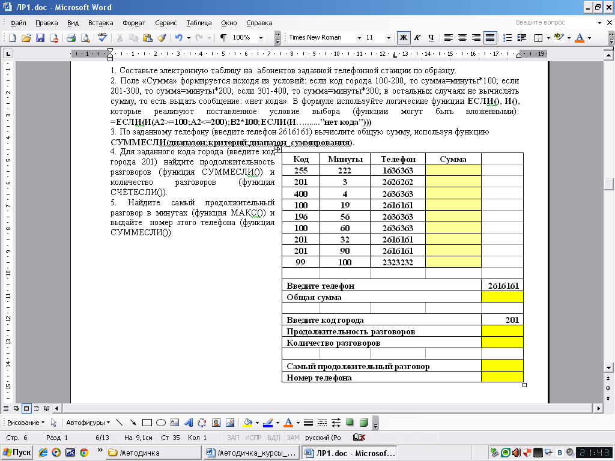The image size is (615, 461).
Task: Expand the undo history arrow
Action: (x=189, y=38)
